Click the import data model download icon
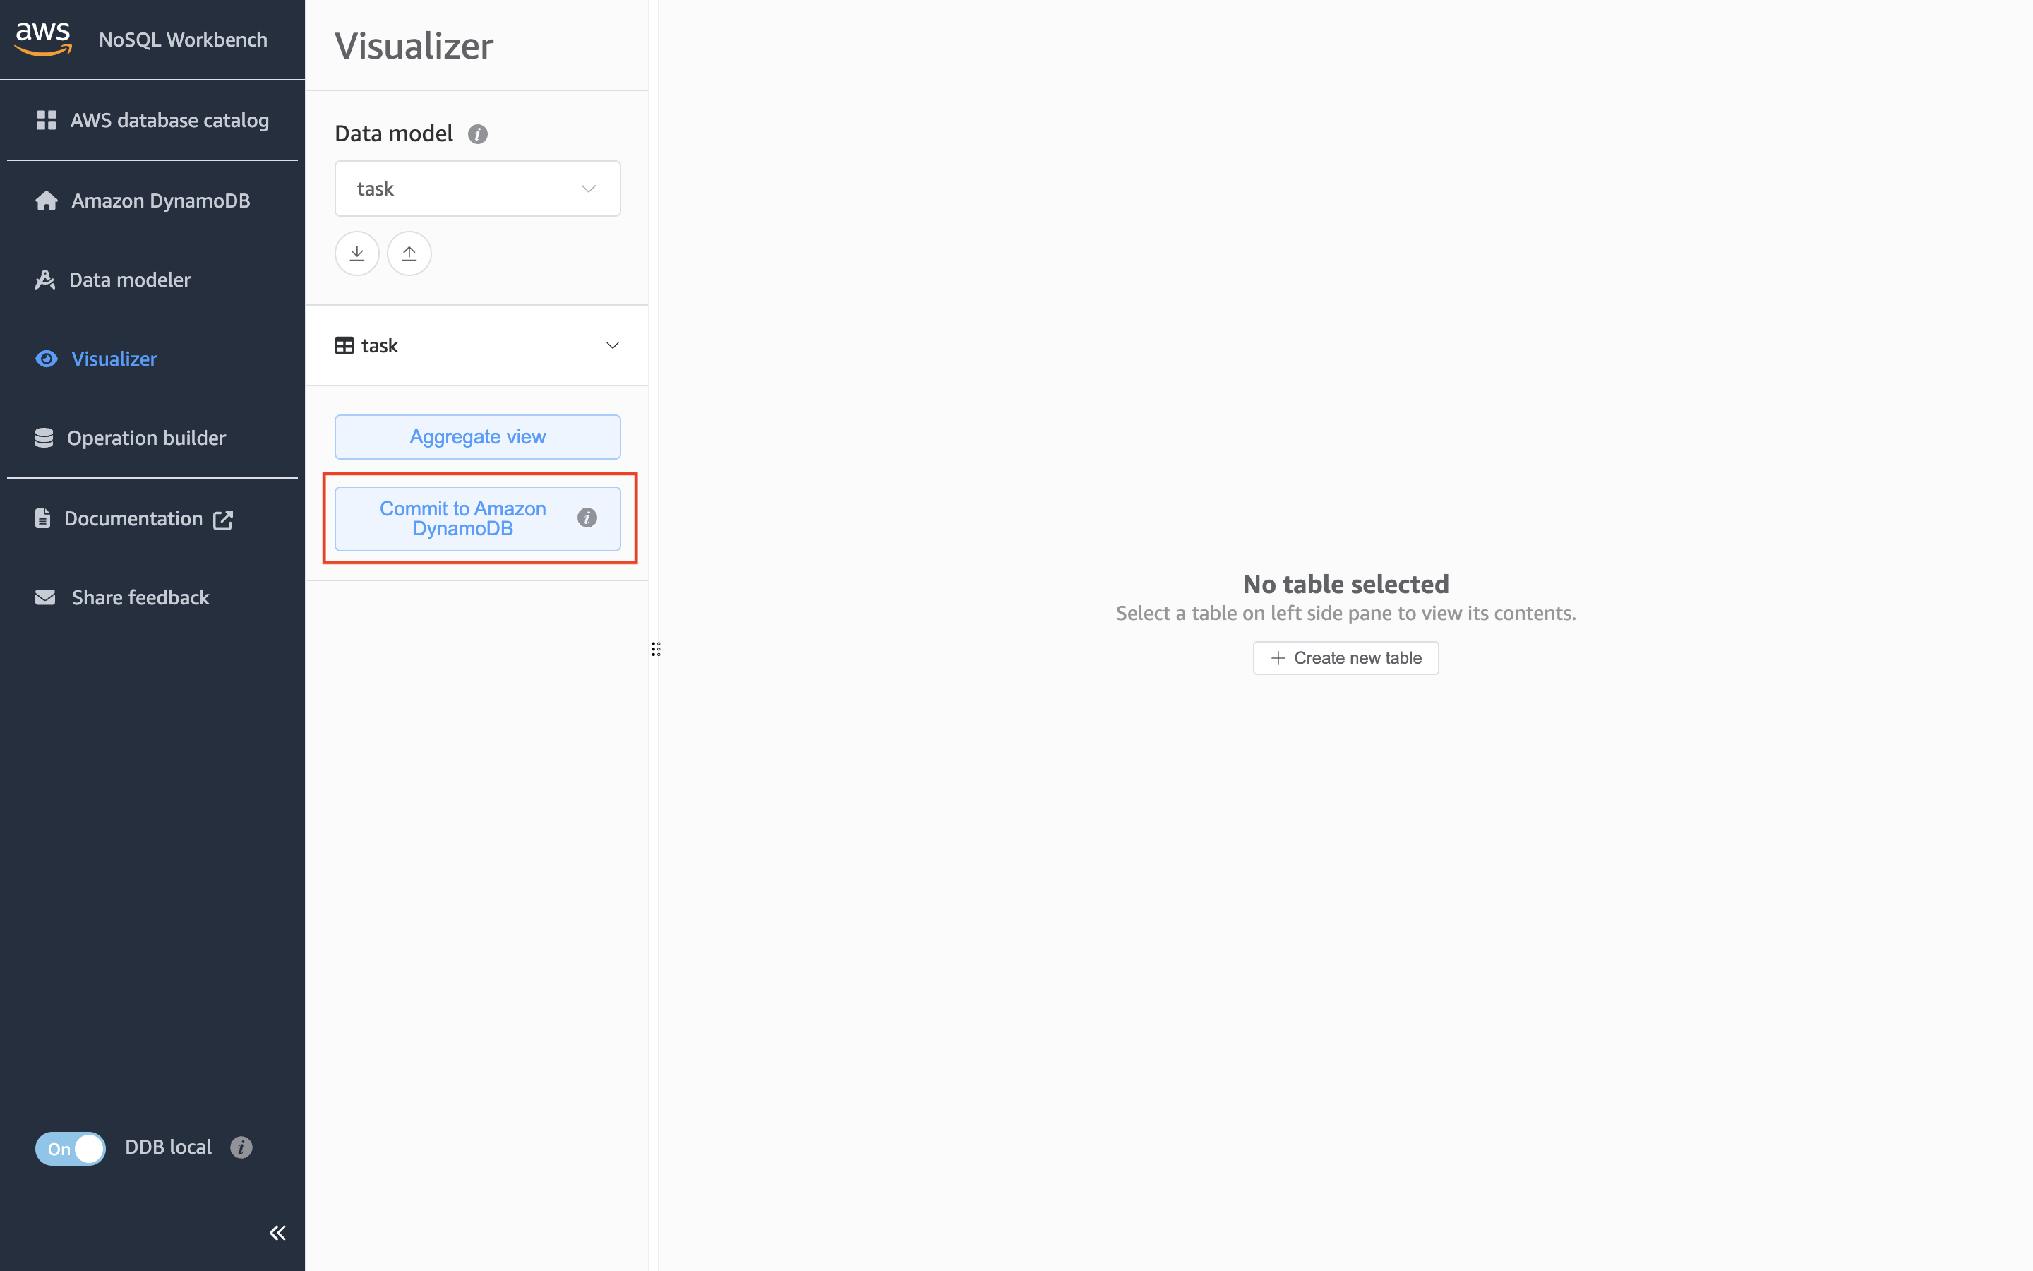 tap(357, 253)
